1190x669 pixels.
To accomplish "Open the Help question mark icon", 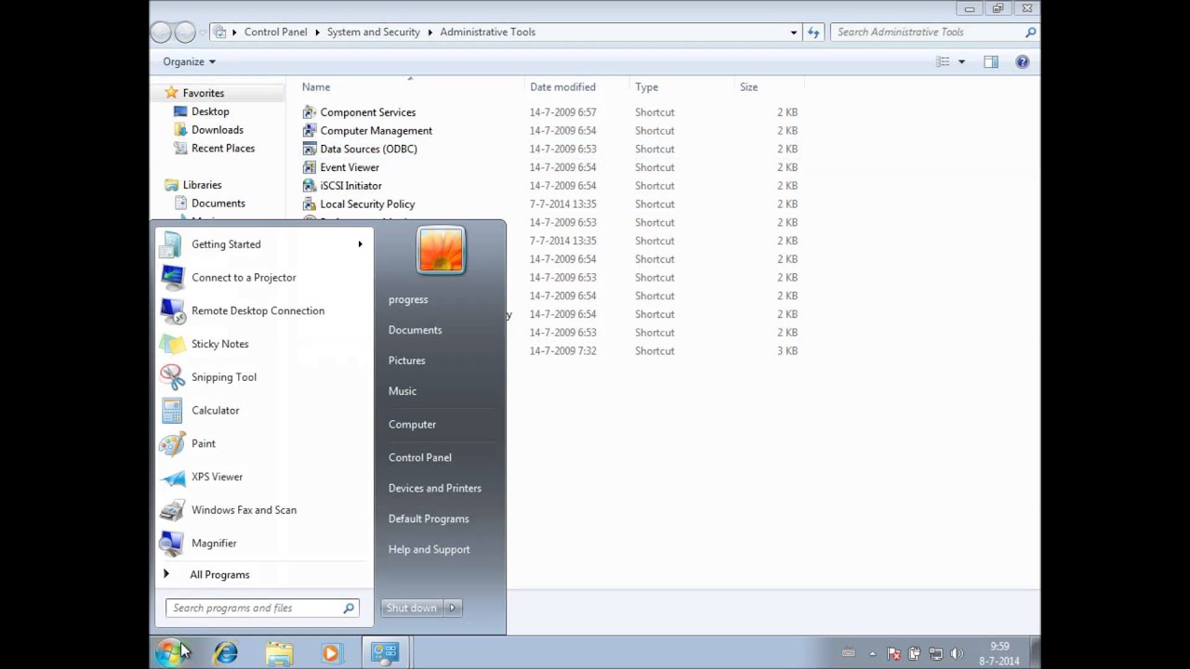I will (1022, 62).
